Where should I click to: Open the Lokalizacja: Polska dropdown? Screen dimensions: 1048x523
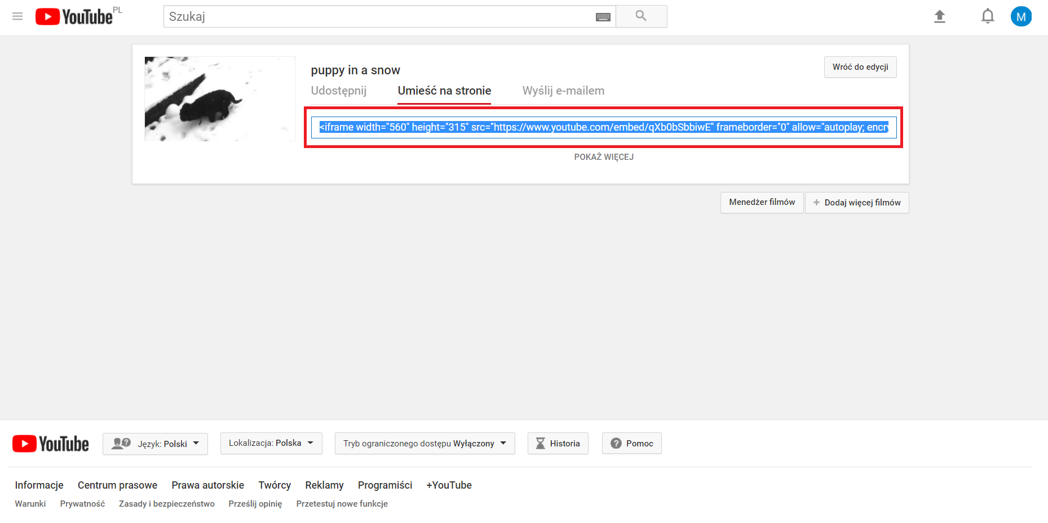pyautogui.click(x=271, y=443)
